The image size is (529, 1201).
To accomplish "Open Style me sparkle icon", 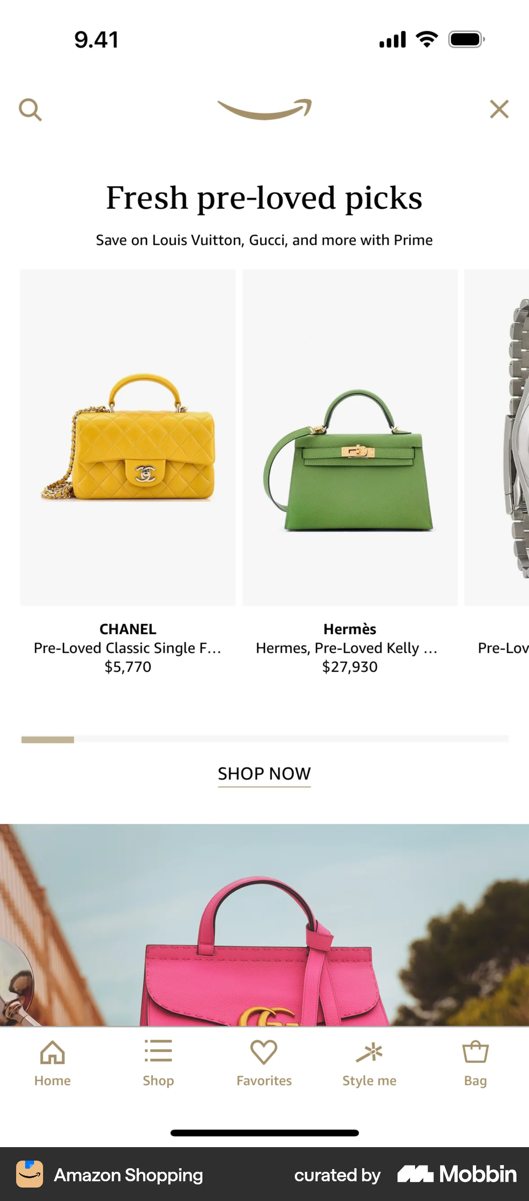I will point(369,1064).
